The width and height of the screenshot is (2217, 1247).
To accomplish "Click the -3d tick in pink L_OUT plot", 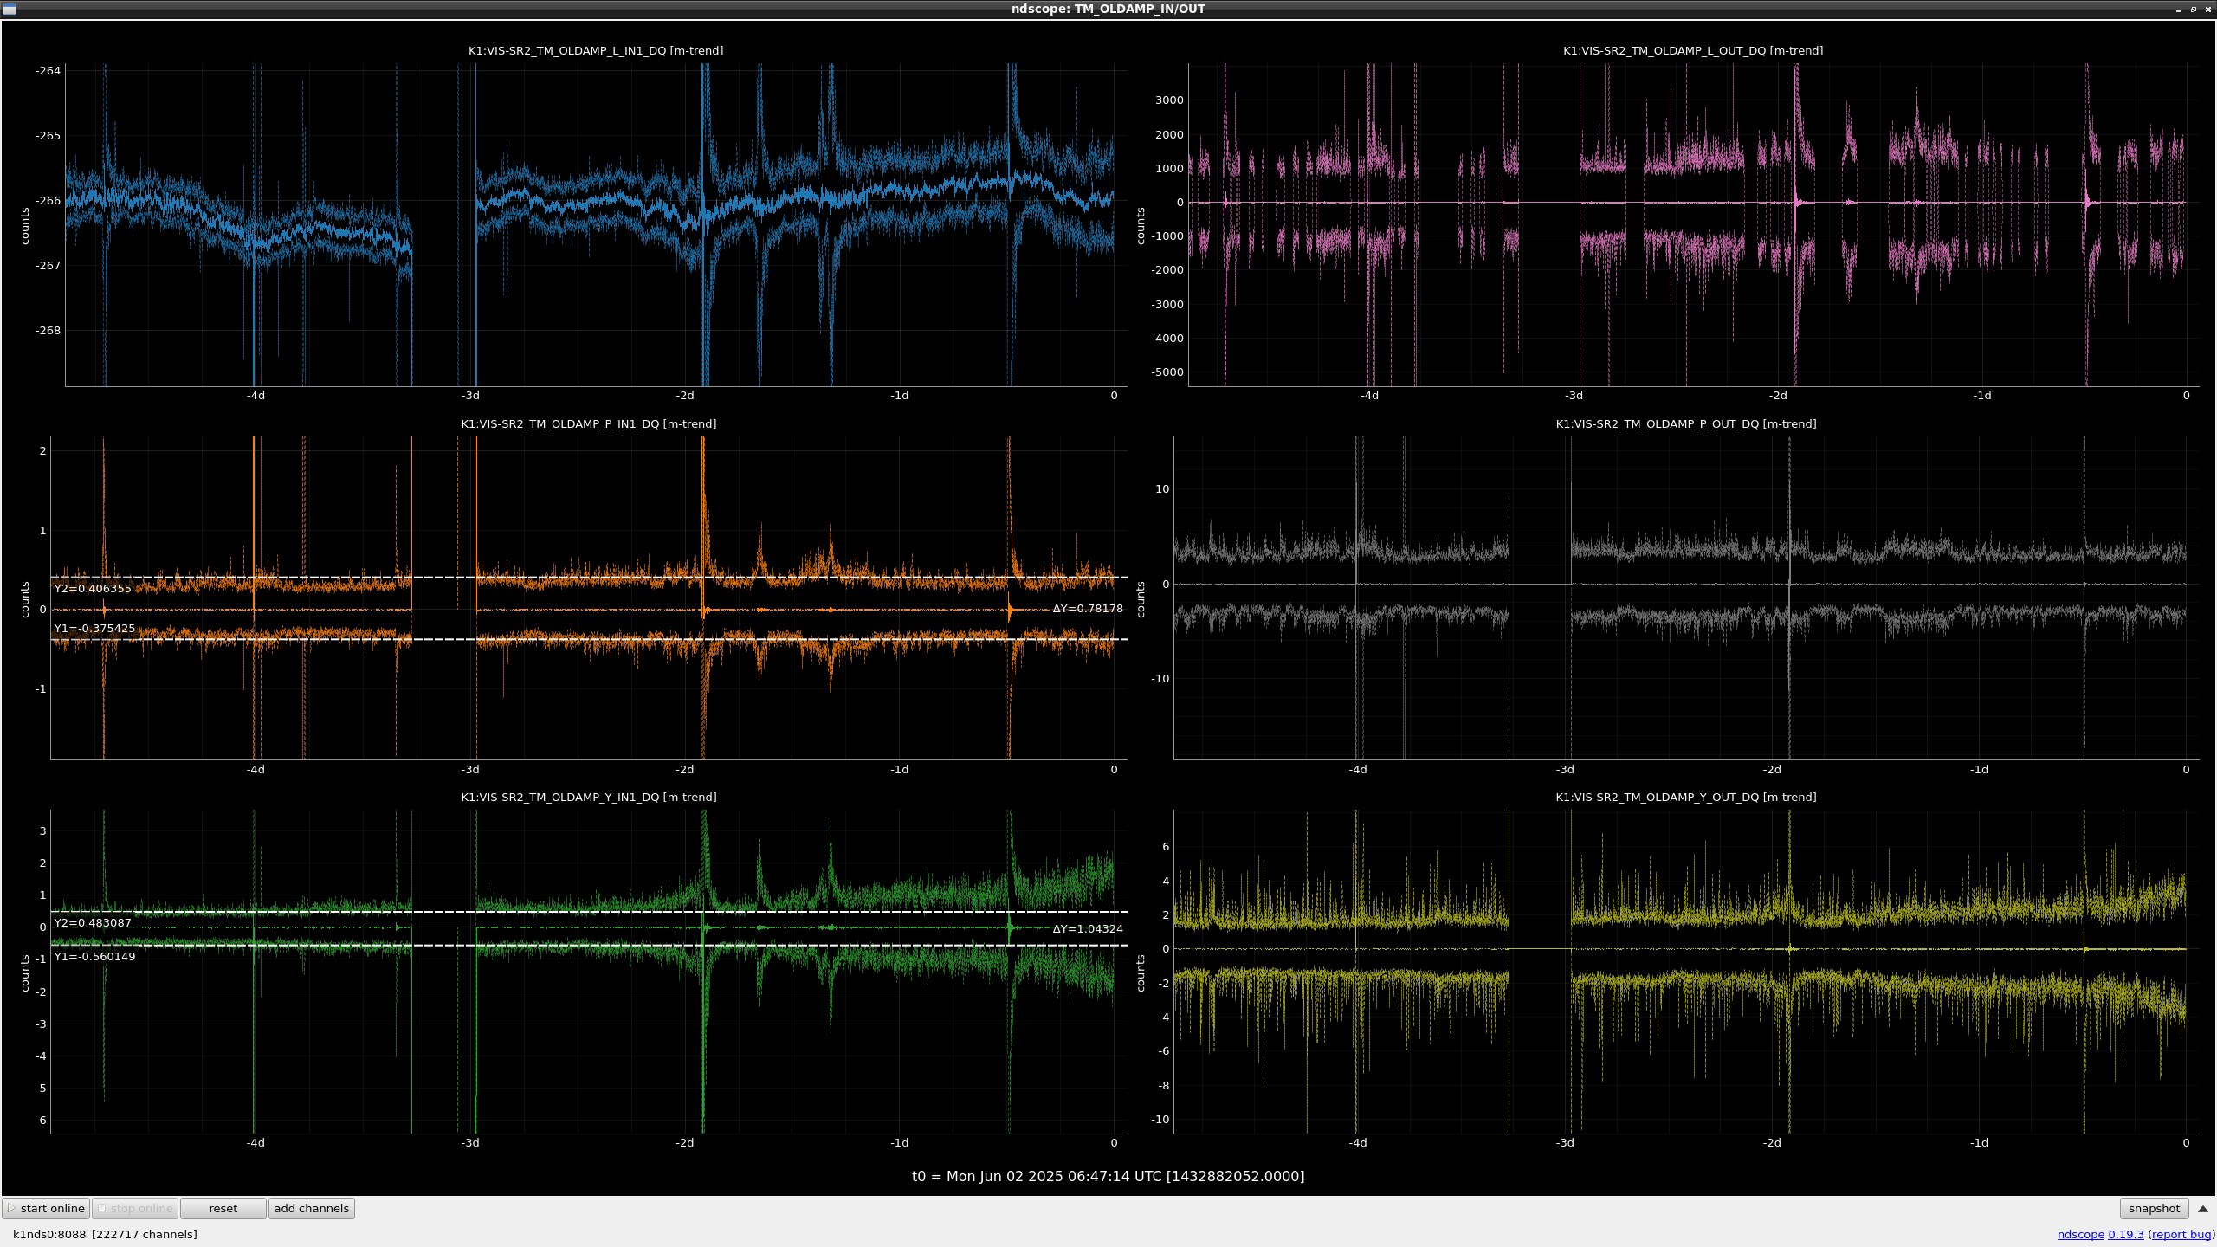I will [x=1574, y=395].
